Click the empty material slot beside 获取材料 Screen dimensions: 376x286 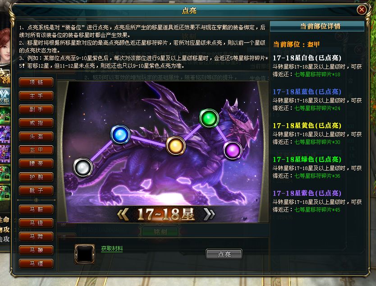85,254
